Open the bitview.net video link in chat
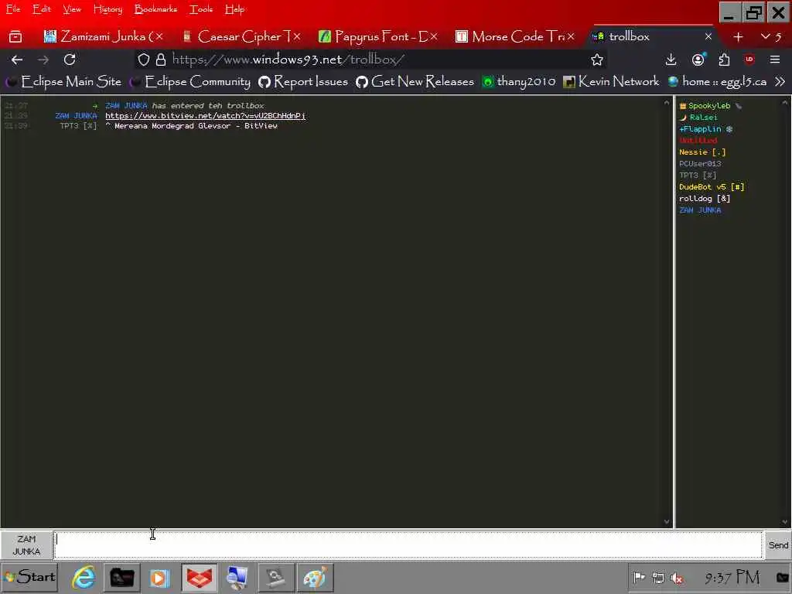The height and width of the screenshot is (594, 792). 205,116
